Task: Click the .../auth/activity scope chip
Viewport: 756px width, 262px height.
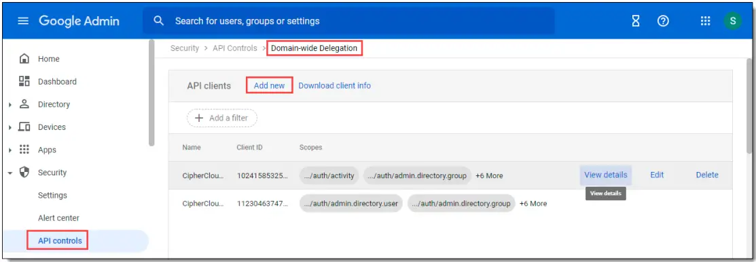Action: point(329,175)
